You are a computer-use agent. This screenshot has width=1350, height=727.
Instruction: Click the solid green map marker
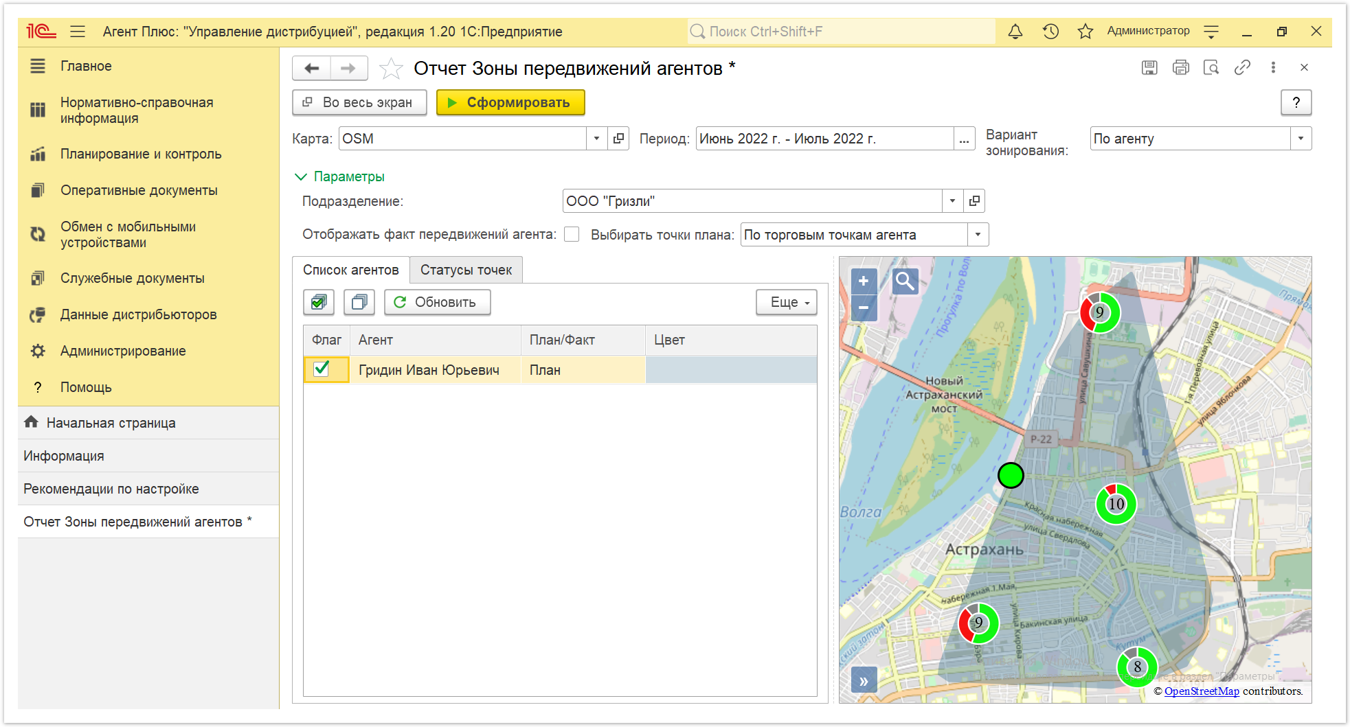tap(1011, 475)
